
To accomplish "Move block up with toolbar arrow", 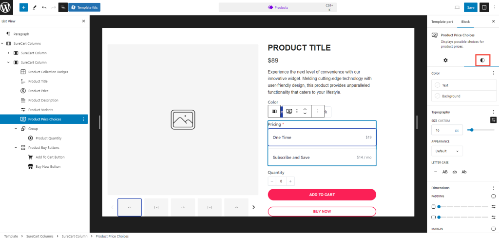I will pyautogui.click(x=305, y=109).
